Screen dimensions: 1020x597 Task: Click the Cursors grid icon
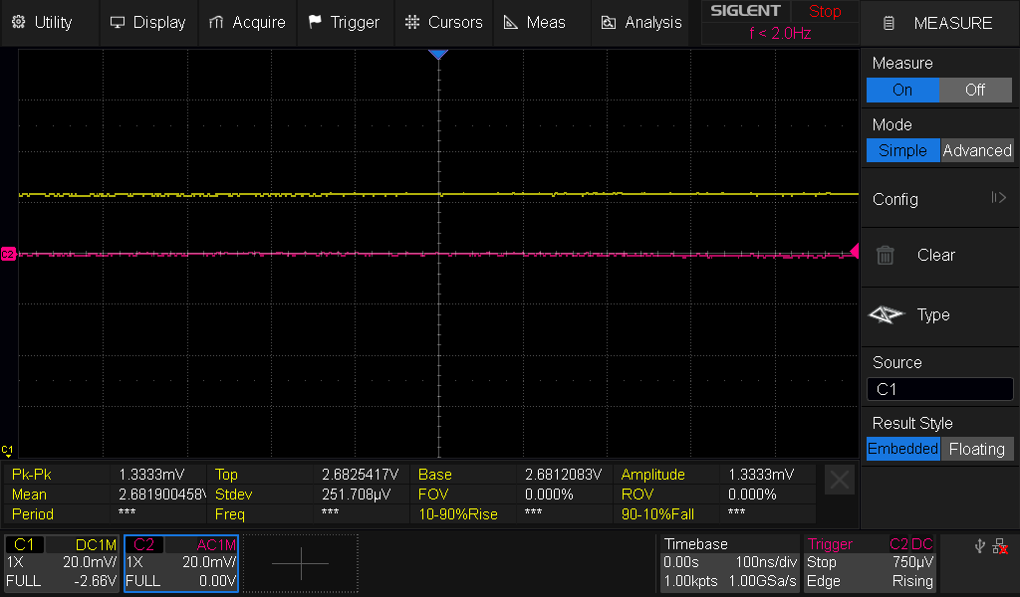click(x=412, y=22)
